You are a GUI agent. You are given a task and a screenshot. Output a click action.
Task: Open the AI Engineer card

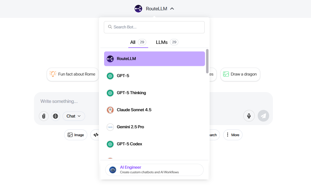coord(154,170)
